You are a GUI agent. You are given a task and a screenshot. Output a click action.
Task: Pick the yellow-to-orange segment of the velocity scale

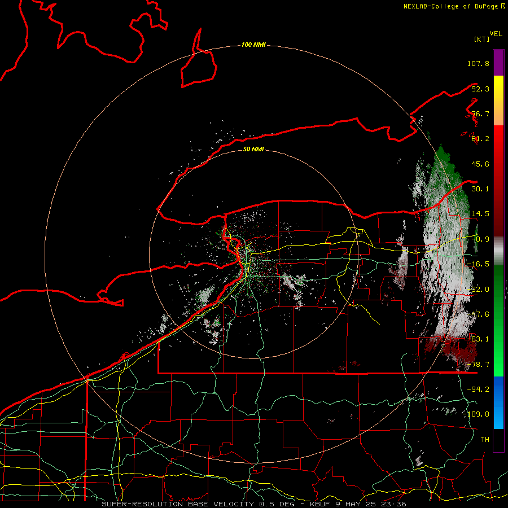click(x=498, y=100)
